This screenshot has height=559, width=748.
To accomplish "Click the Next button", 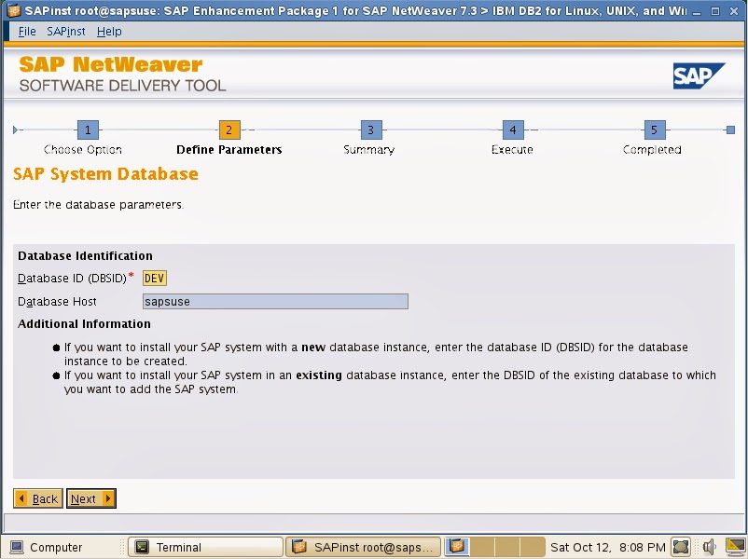I will (90, 498).
